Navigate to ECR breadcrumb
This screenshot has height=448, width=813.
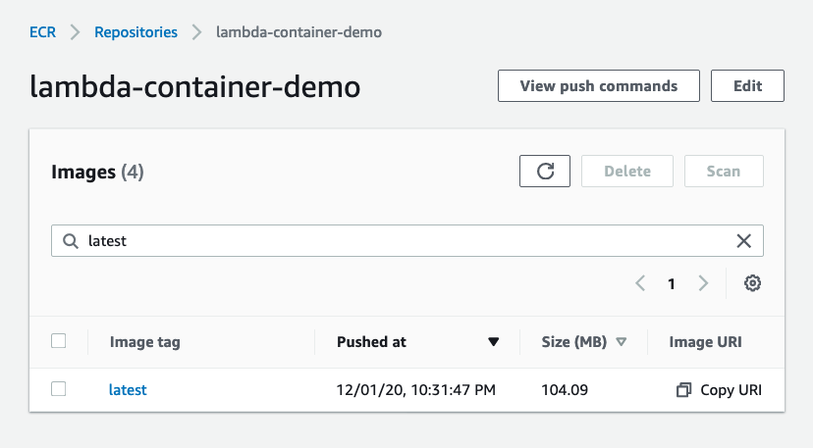42,32
